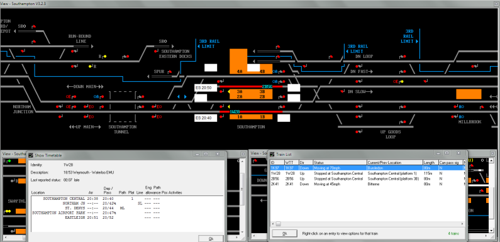Click the blue right arrow beside Southampton Tunnel
Viewport: 500px width, 242px height.
(186, 97)
